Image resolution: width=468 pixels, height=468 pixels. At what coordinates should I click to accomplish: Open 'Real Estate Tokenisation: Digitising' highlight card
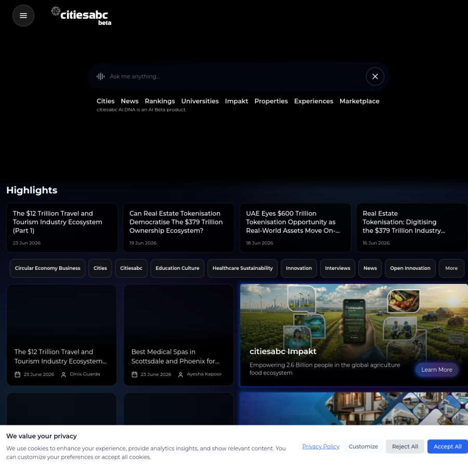pyautogui.click(x=412, y=228)
